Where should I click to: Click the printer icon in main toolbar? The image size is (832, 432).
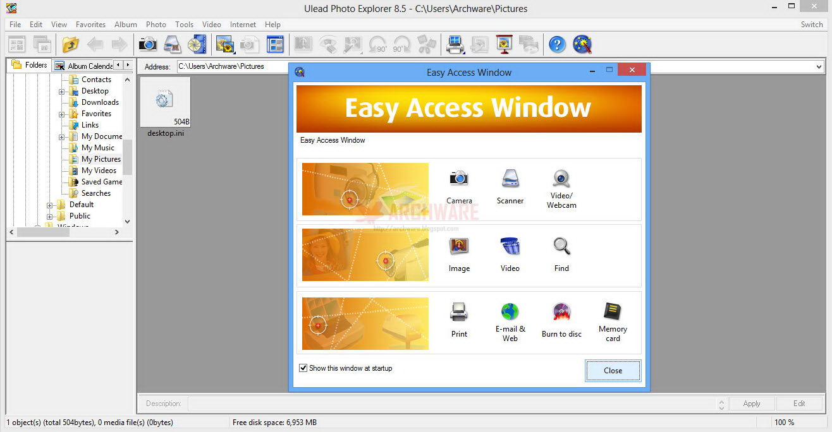pos(455,44)
